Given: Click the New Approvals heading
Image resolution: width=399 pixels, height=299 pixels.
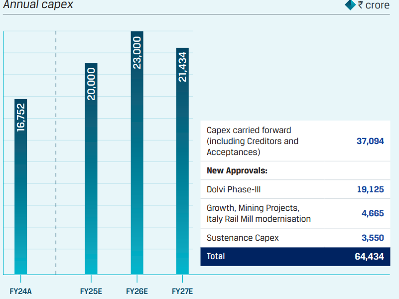Looking at the screenshot, I should 237,170.
